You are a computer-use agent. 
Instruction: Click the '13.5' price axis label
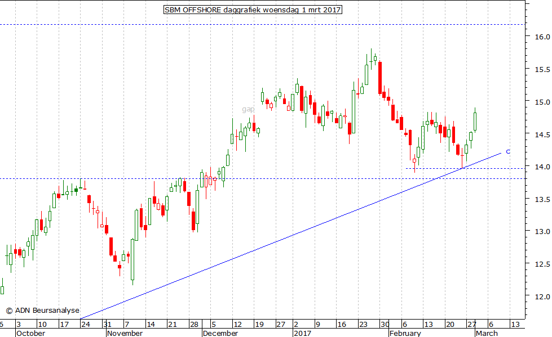[542, 199]
